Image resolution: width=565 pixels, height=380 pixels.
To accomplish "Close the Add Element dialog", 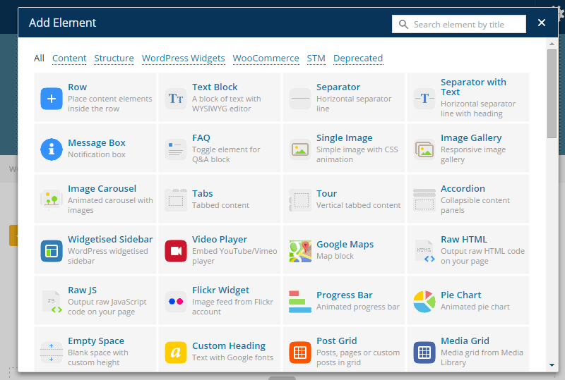I will click(x=541, y=23).
